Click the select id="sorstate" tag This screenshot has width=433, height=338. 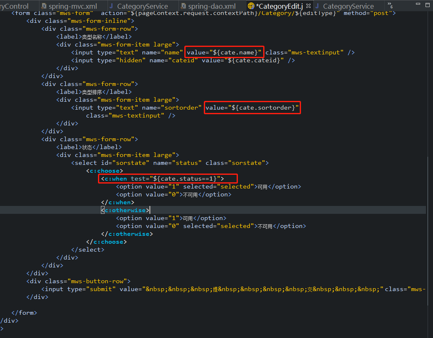[x=170, y=163]
